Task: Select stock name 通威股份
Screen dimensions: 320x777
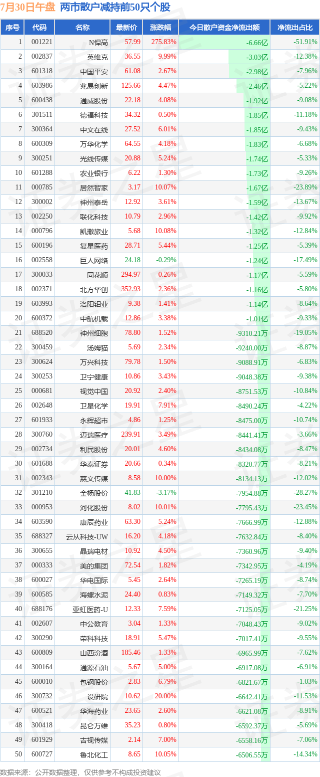Action: pyautogui.click(x=94, y=100)
